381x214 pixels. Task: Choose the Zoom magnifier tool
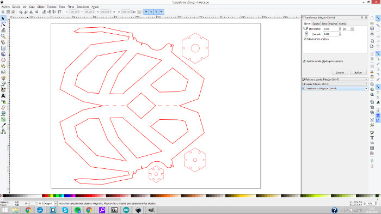click(3, 36)
